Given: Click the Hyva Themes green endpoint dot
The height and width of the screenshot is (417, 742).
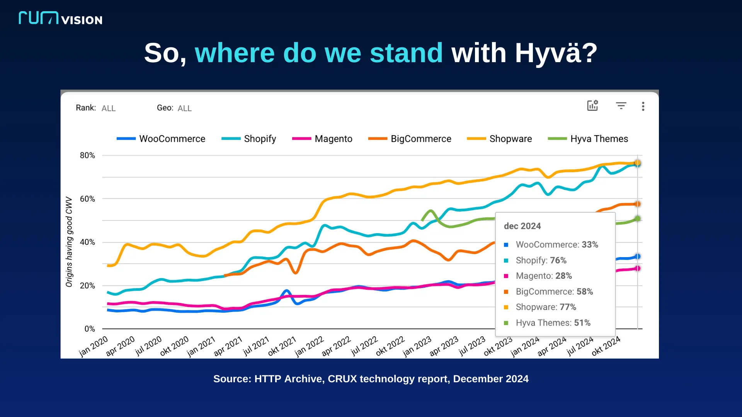Looking at the screenshot, I should pyautogui.click(x=638, y=219).
